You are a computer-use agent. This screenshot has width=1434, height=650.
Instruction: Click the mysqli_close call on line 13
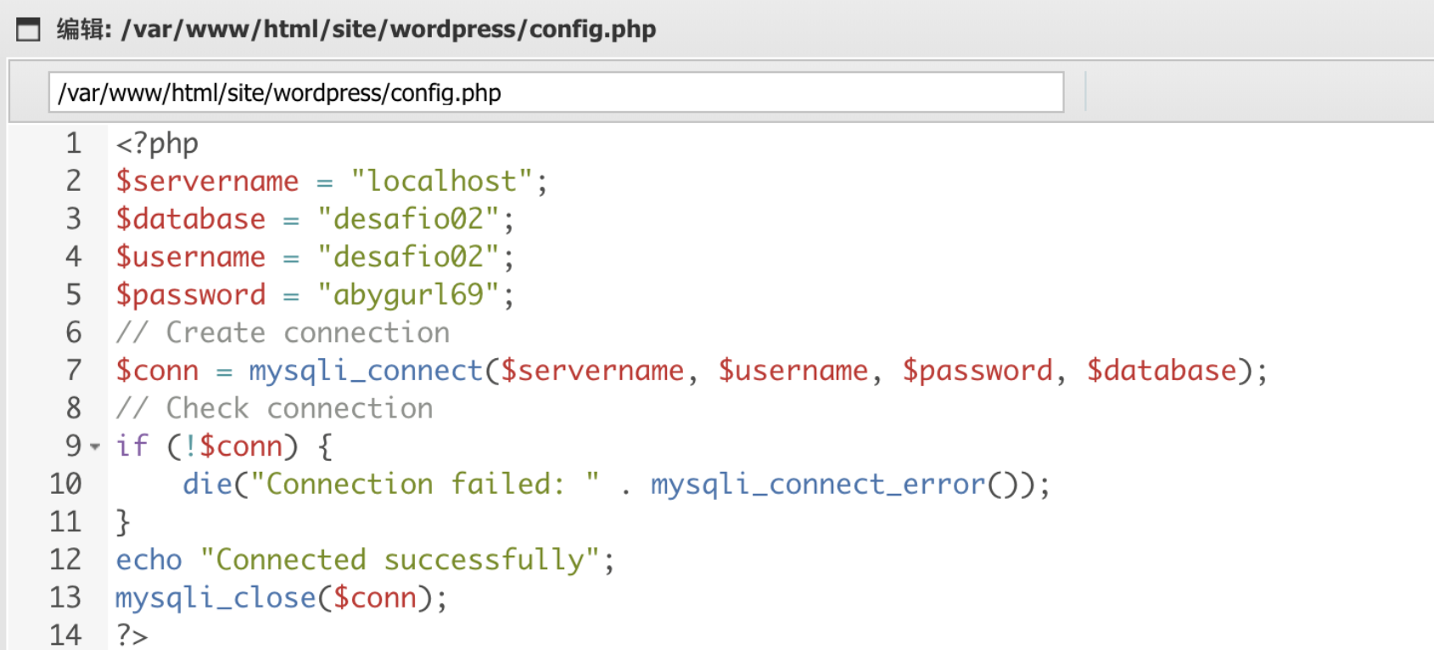(216, 598)
